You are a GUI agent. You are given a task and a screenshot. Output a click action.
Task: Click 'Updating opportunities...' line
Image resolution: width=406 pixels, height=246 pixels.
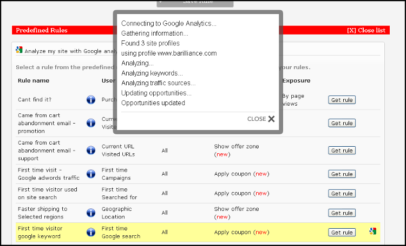tap(156, 93)
